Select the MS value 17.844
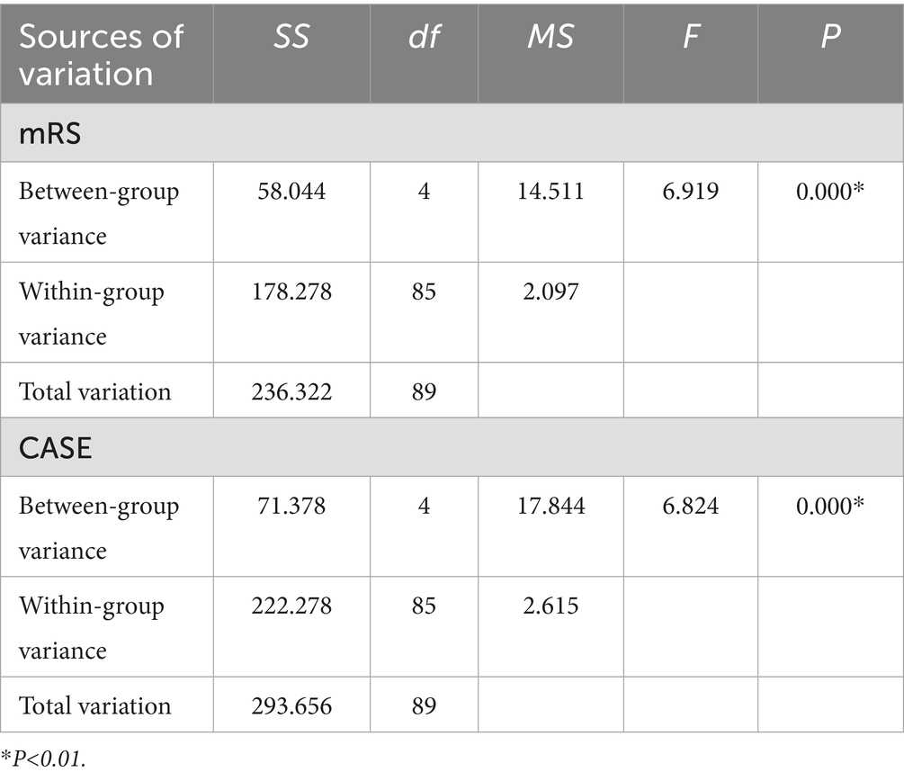The image size is (904, 781). [550, 506]
